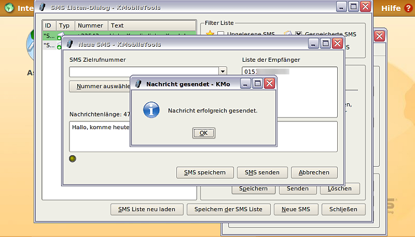The width and height of the screenshot is (415, 237).
Task: Minimize the SMS Listen-Dialog window
Action: click(341, 6)
